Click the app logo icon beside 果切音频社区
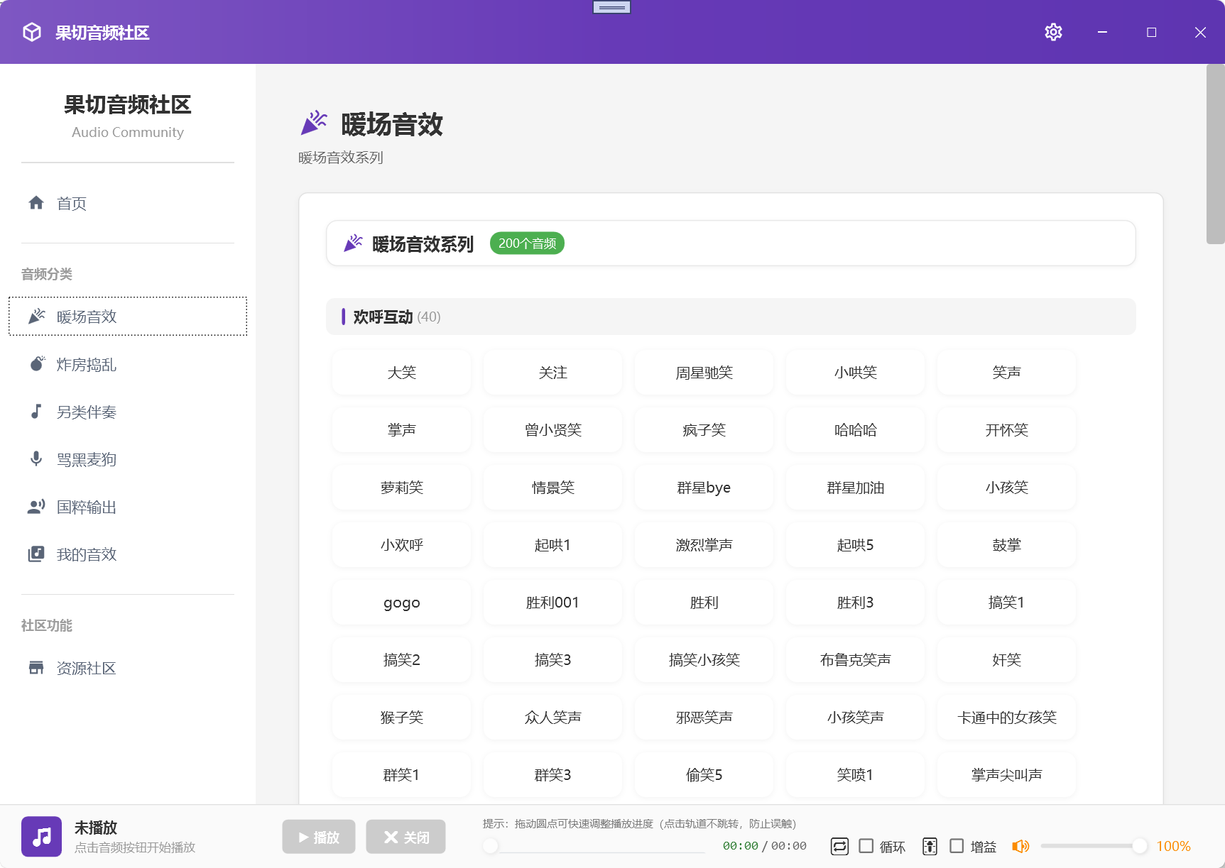The width and height of the screenshot is (1225, 868). pos(31,32)
